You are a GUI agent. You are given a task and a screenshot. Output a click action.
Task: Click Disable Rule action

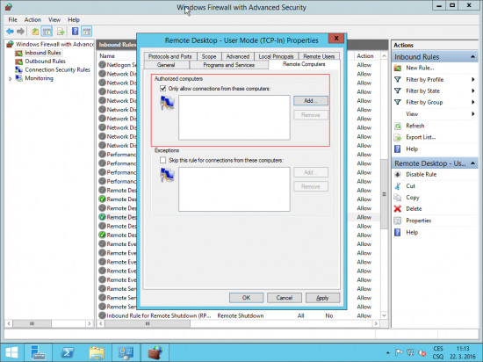[x=421, y=174]
